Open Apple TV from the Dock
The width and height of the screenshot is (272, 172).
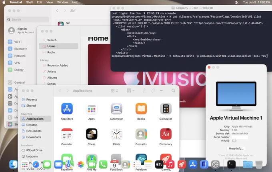159,164
